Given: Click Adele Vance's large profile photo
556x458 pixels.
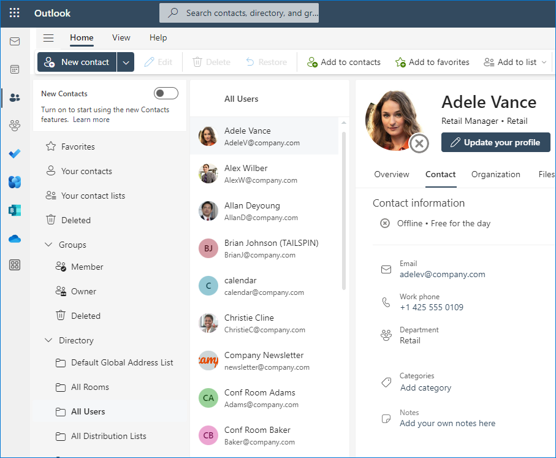Looking at the screenshot, I should 394,121.
